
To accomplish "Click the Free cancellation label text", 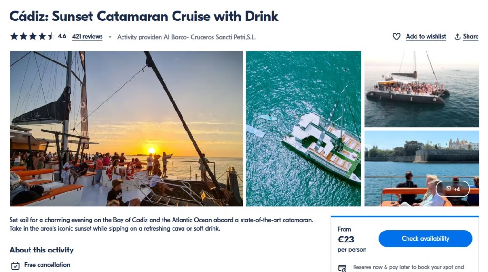I will coord(47,265).
